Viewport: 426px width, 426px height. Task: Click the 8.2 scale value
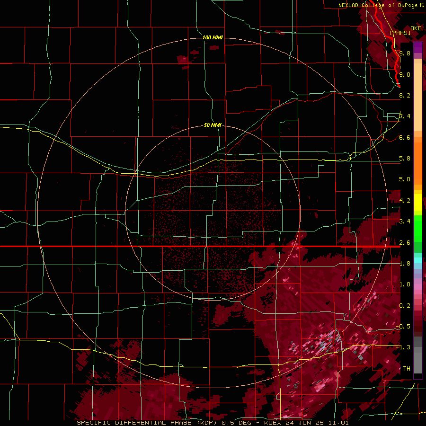[x=405, y=95]
